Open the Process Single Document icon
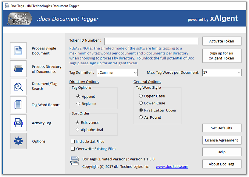The width and height of the screenshot is (249, 177). pos(18,51)
